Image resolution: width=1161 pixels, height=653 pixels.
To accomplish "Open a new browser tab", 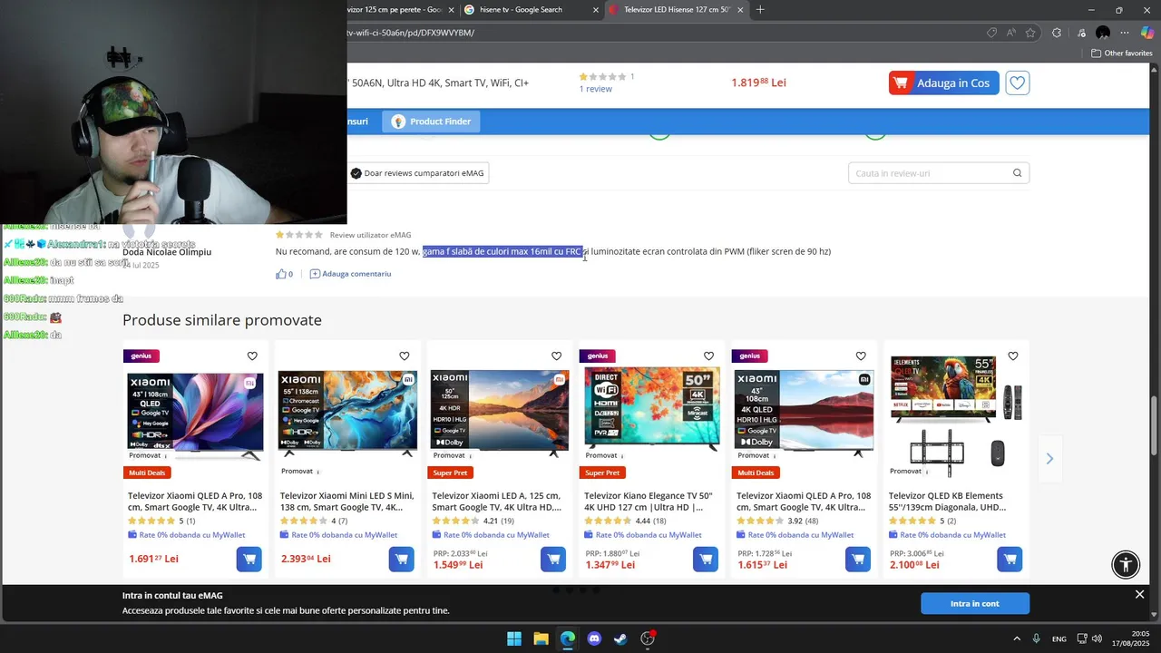I will 760,10.
